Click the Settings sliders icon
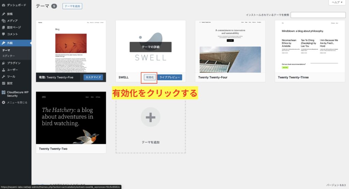 pos(3,83)
